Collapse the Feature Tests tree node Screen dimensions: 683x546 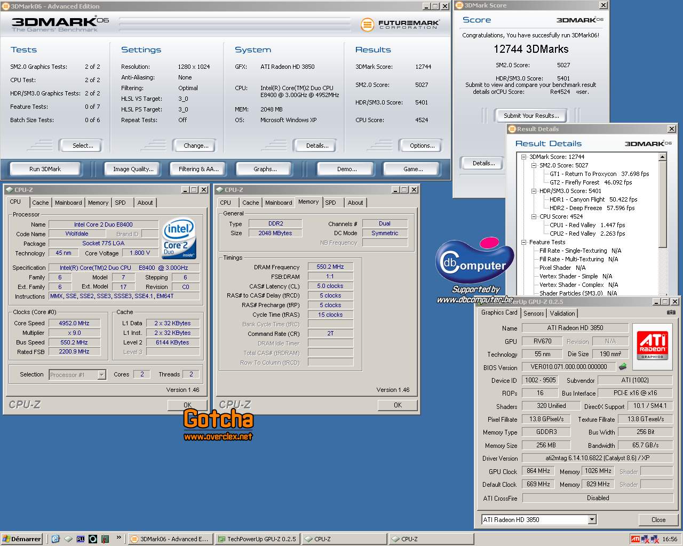523,242
